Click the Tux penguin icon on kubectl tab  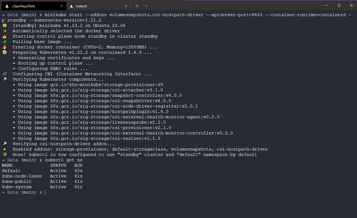(71, 6)
